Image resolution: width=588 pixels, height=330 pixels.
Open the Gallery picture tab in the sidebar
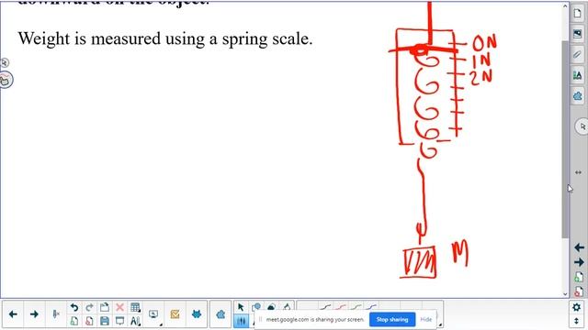tap(578, 34)
